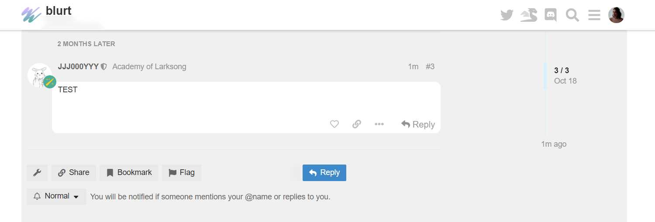
Task: Expand the Normal notification level dropdown
Action: coord(56,196)
